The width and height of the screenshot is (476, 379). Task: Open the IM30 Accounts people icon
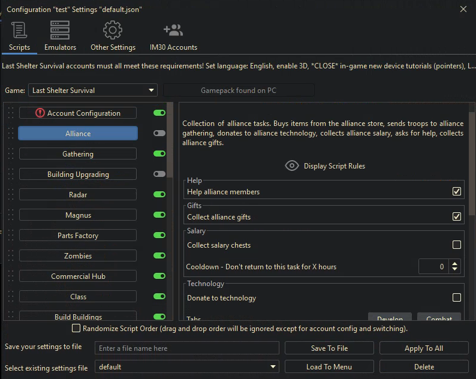(x=173, y=30)
